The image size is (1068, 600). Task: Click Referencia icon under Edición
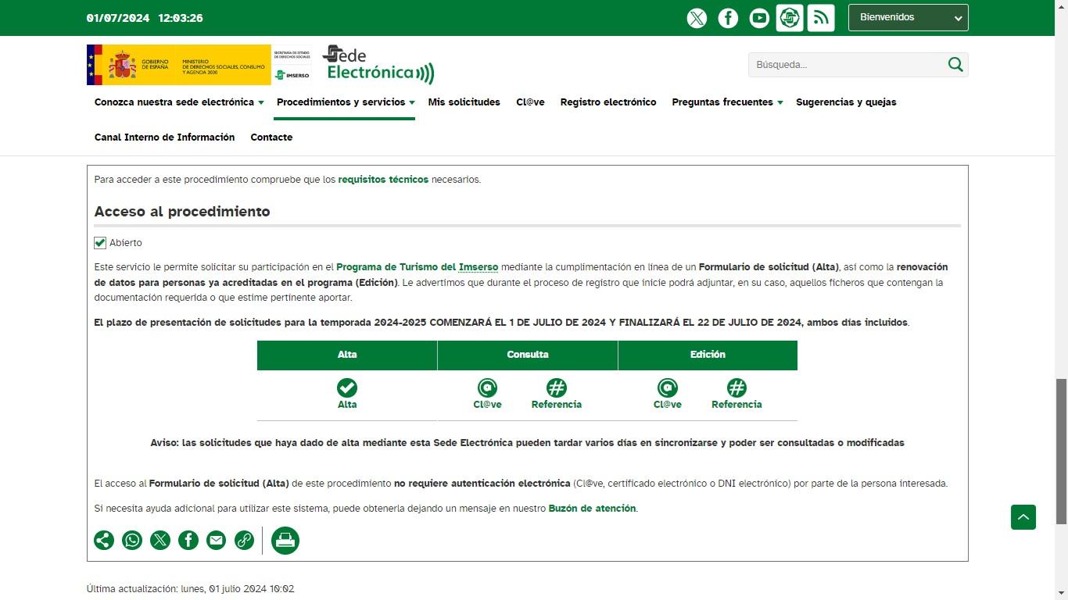[736, 388]
